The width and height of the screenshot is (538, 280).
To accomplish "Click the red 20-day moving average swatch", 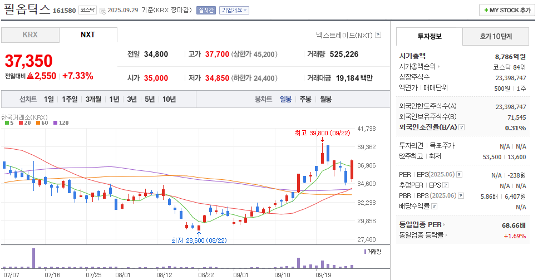I will pyautogui.click(x=21, y=123).
